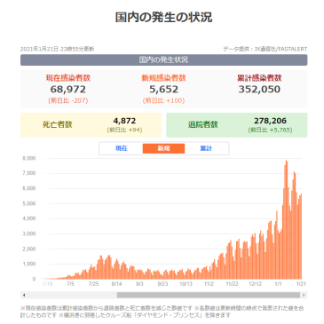The image size is (324, 324).
Task: Switch chart to 累計 tab
Action: click(206, 148)
